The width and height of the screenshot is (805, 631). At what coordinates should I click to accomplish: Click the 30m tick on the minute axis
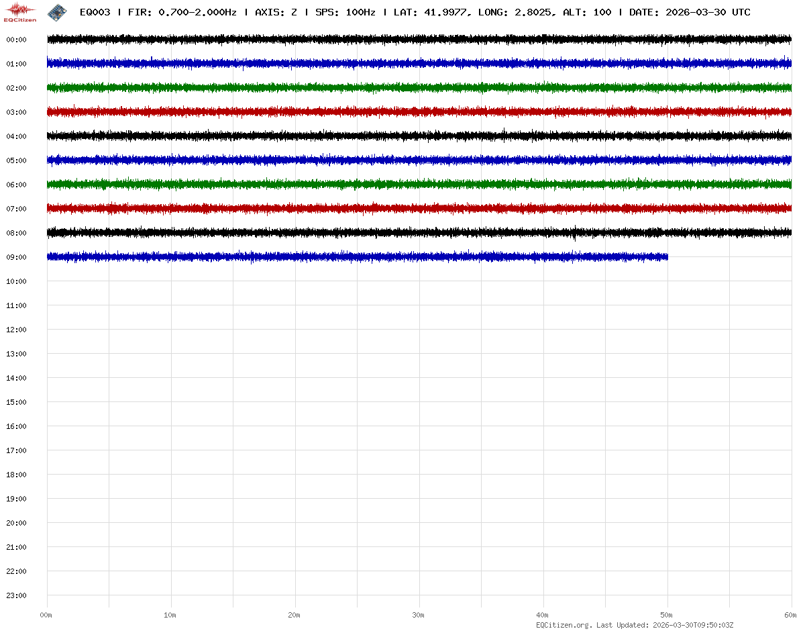[x=419, y=615]
